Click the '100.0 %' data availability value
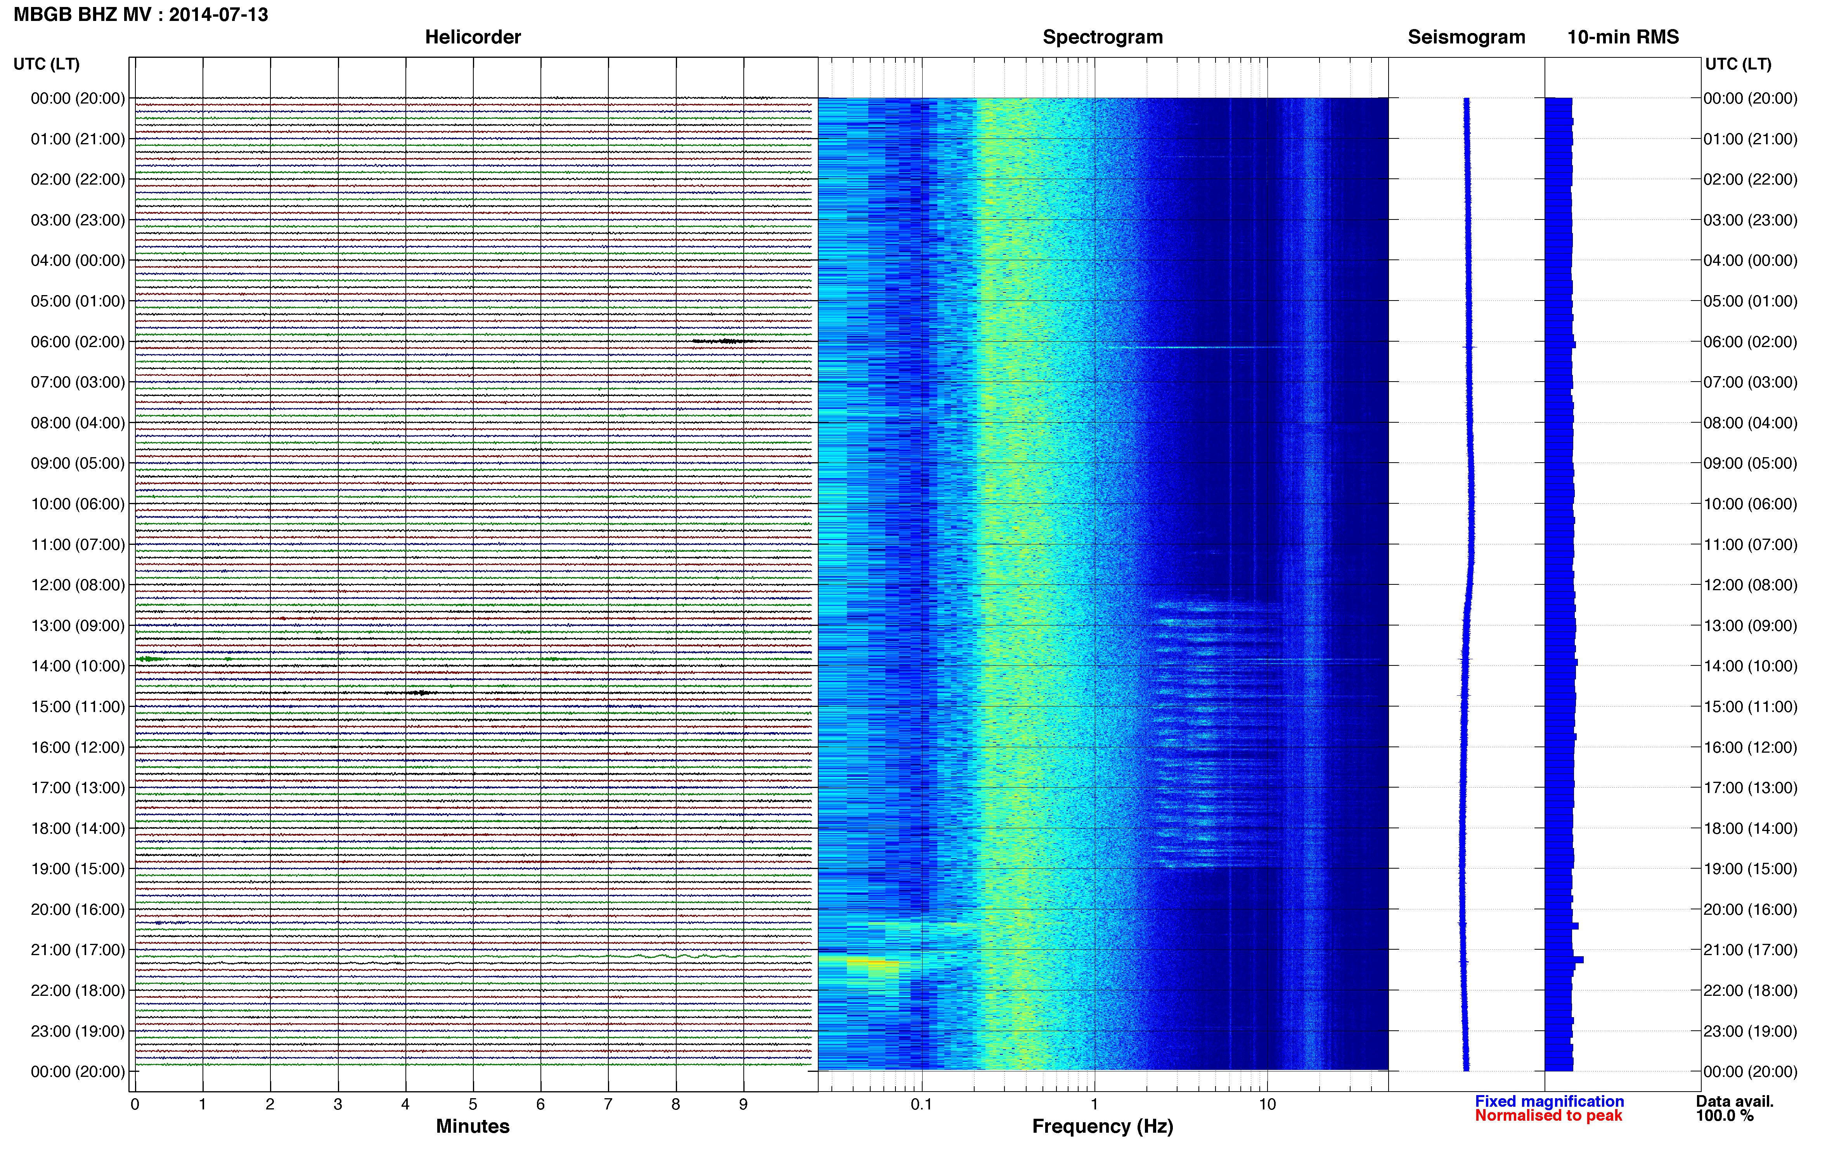1839x1149 pixels. point(1724,1116)
